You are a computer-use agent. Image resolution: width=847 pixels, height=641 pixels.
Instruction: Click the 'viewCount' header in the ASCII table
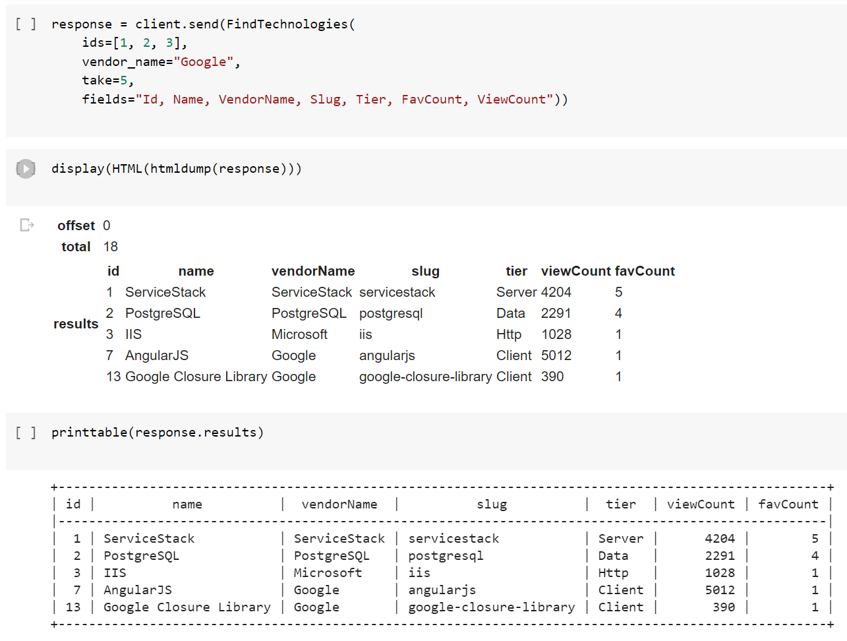(x=701, y=504)
